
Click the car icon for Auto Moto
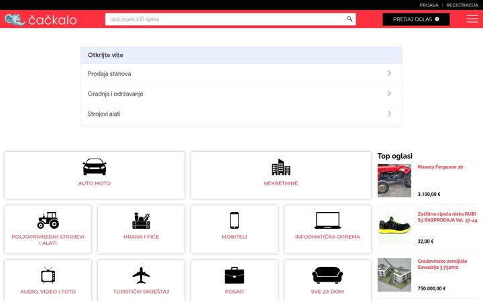click(x=95, y=167)
